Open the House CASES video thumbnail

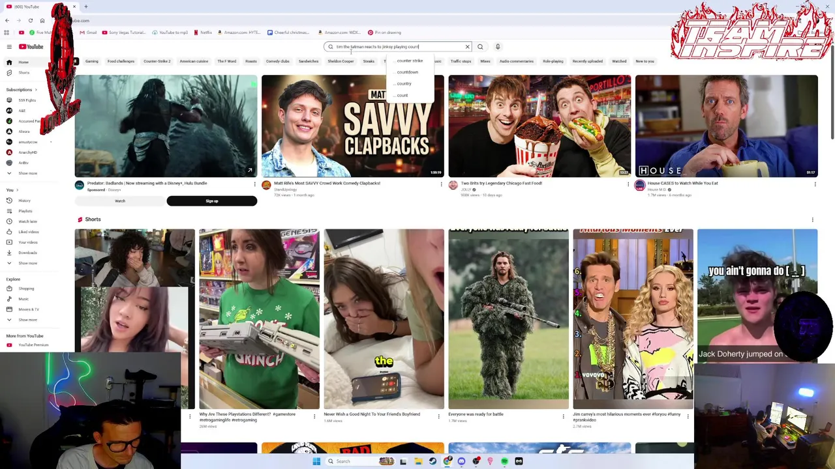tap(726, 126)
